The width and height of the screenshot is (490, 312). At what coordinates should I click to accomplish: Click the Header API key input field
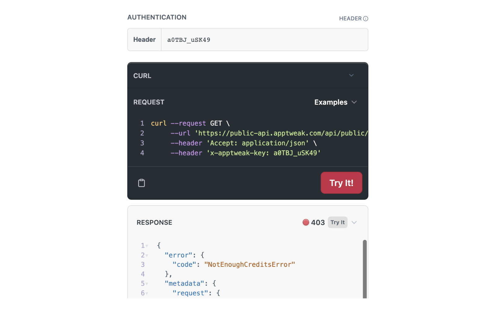265,40
